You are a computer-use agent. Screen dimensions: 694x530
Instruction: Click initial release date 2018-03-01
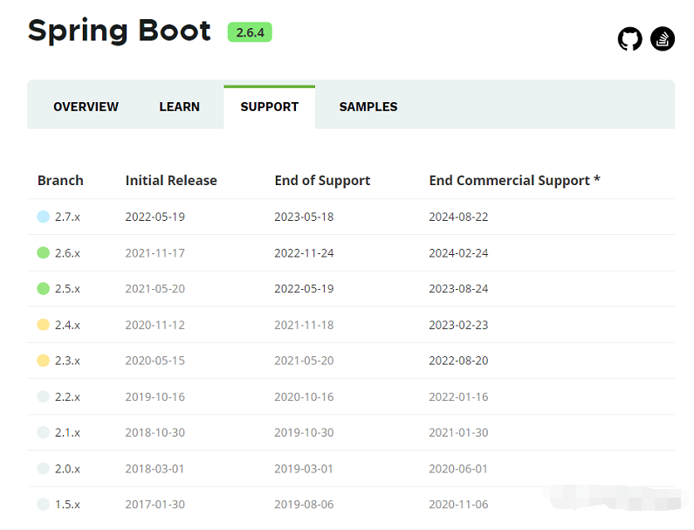tap(155, 469)
